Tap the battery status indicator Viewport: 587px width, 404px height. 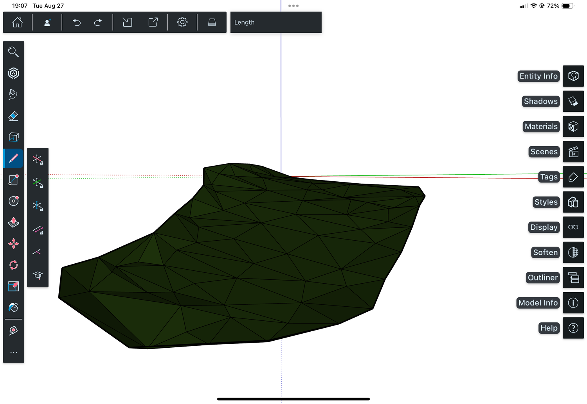(x=568, y=6)
